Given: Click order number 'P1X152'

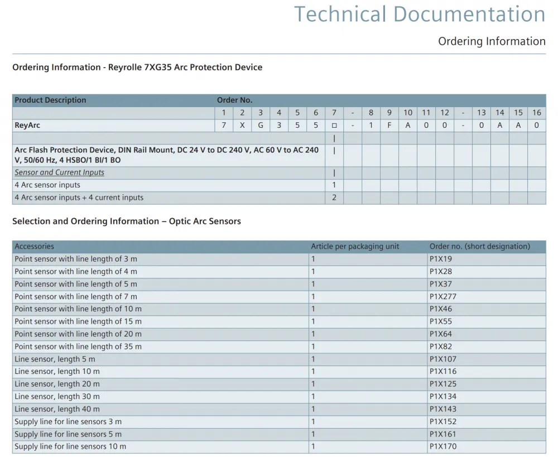Looking at the screenshot, I should click(x=442, y=422).
